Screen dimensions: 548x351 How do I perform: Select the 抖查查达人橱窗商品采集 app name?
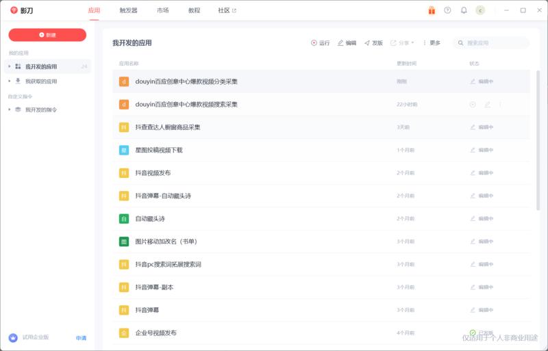(168, 127)
